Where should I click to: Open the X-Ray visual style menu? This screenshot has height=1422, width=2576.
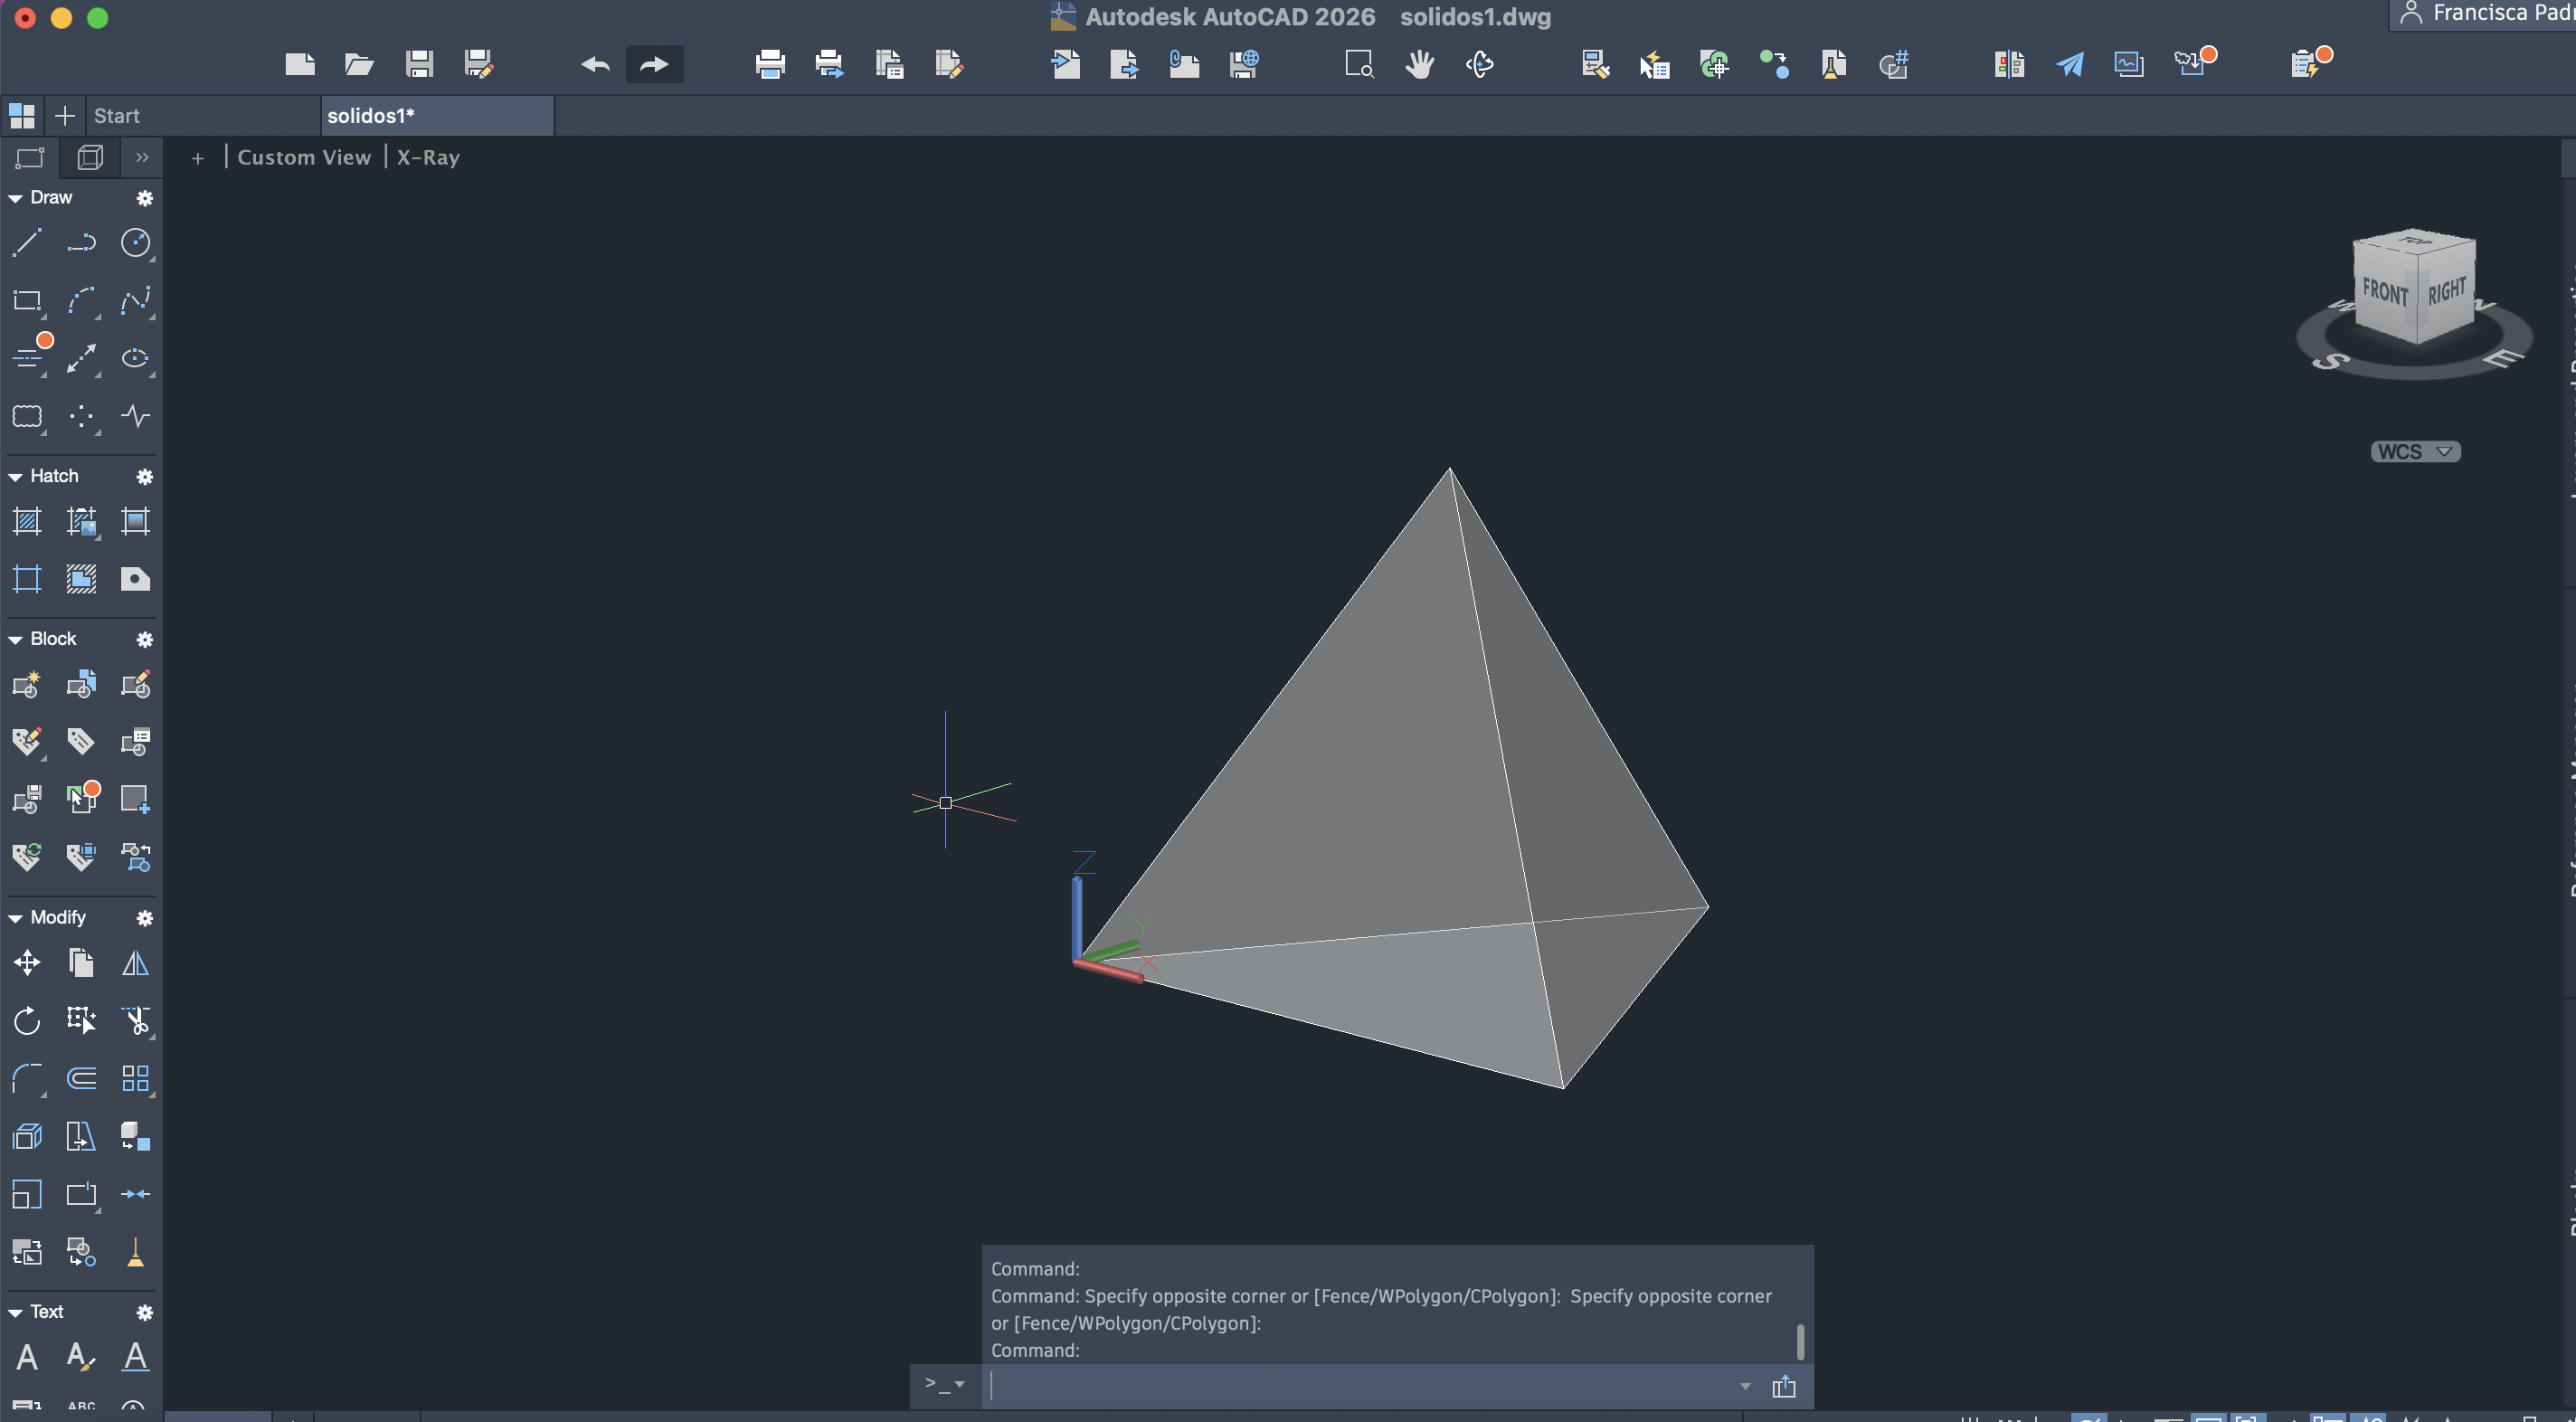pyautogui.click(x=428, y=158)
